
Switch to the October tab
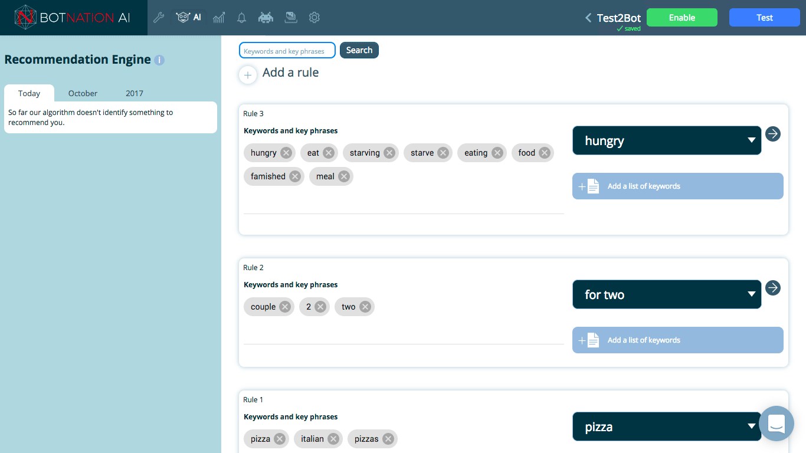[83, 93]
